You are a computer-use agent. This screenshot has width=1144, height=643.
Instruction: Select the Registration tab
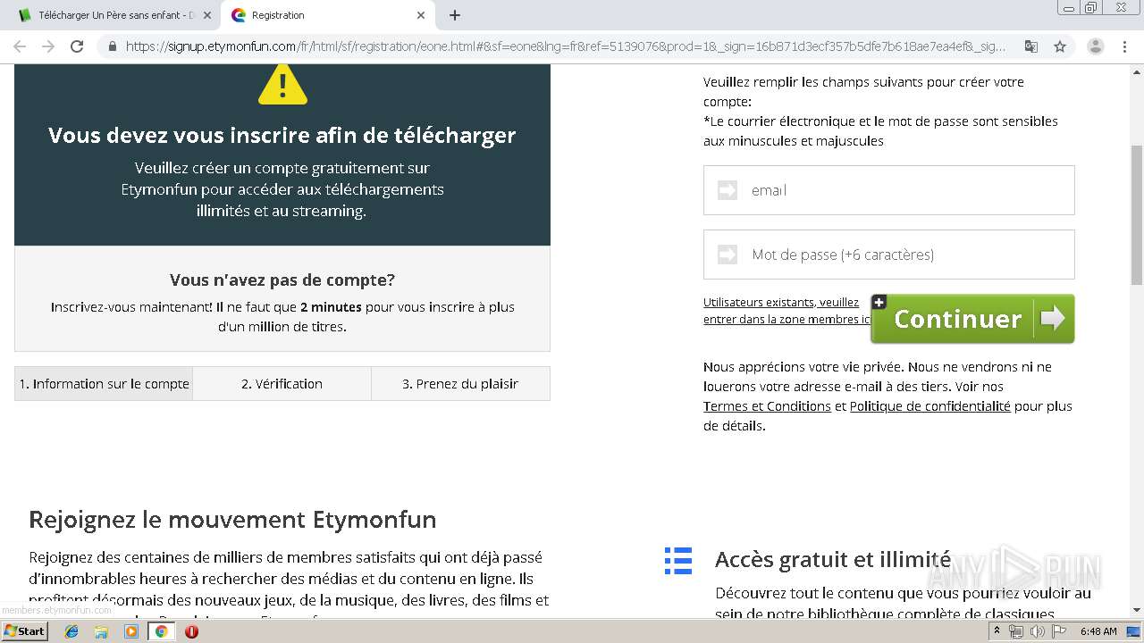pyautogui.click(x=327, y=15)
